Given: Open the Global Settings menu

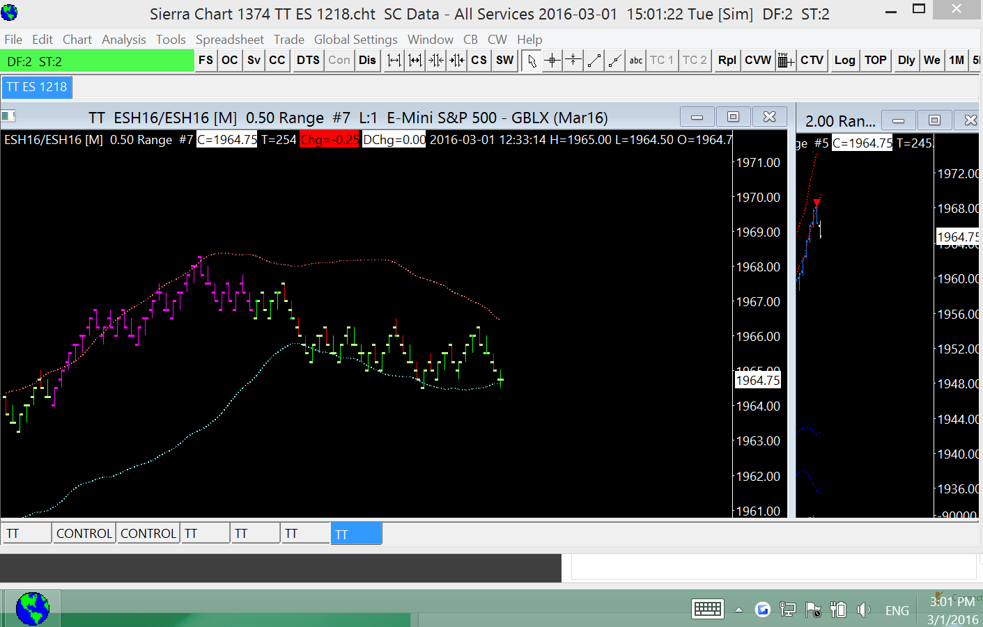Looking at the screenshot, I should click(x=356, y=40).
